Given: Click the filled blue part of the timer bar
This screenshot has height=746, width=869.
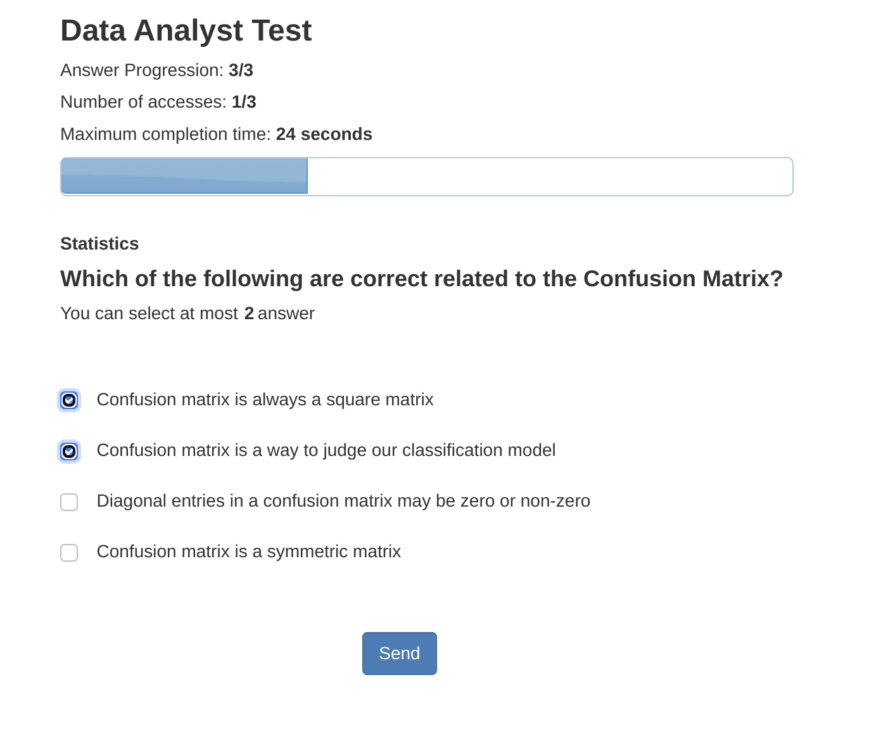Looking at the screenshot, I should pyautogui.click(x=184, y=177).
